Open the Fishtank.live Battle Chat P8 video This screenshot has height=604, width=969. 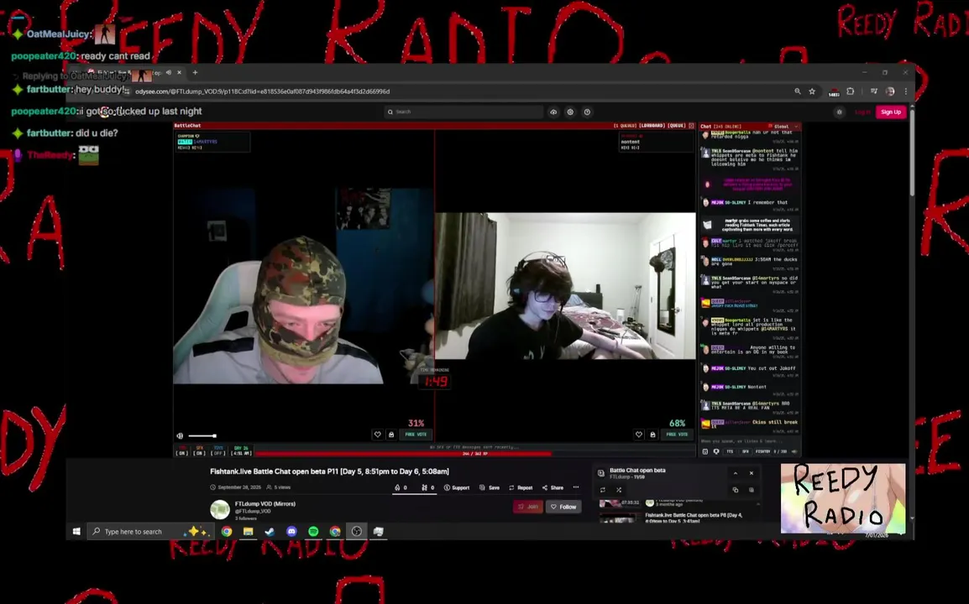694,518
